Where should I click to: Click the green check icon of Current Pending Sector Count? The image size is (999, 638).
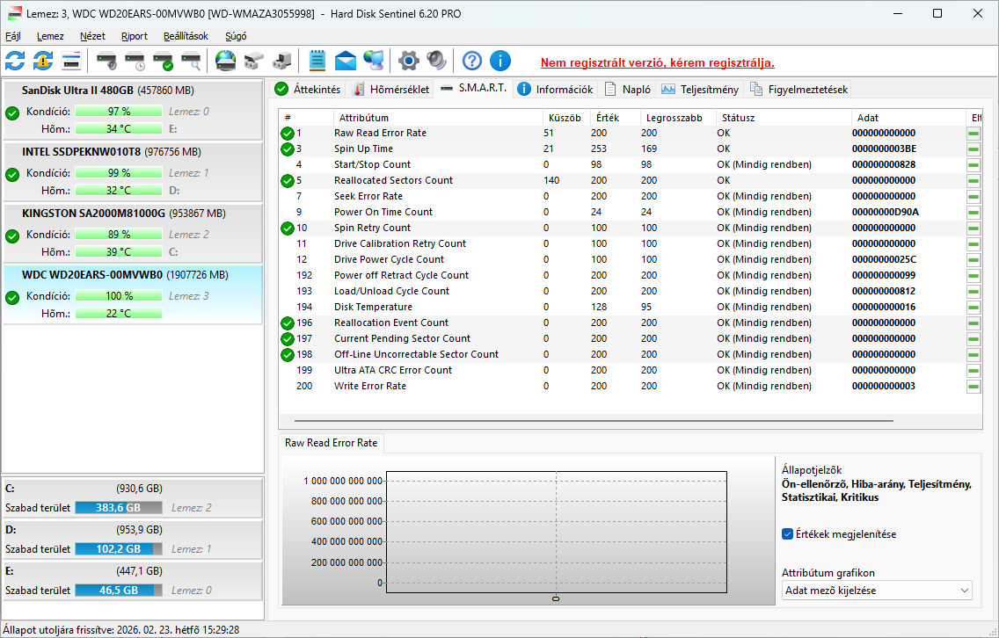pyautogui.click(x=288, y=338)
